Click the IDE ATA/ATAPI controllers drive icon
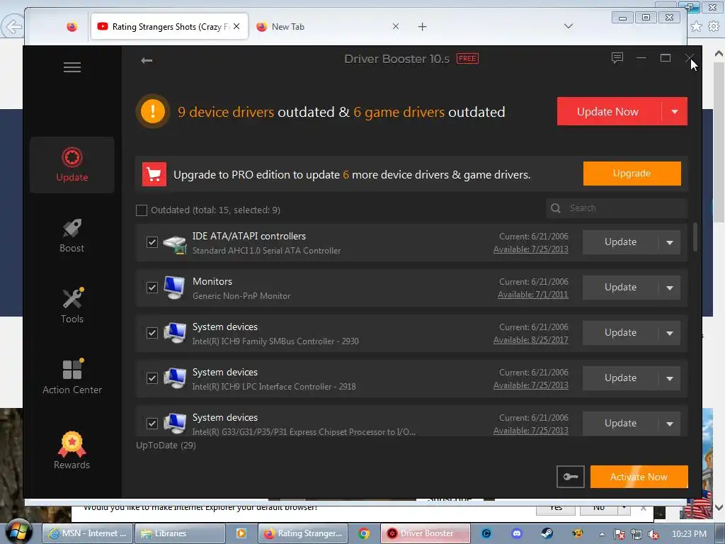This screenshot has width=725, height=544. point(175,244)
